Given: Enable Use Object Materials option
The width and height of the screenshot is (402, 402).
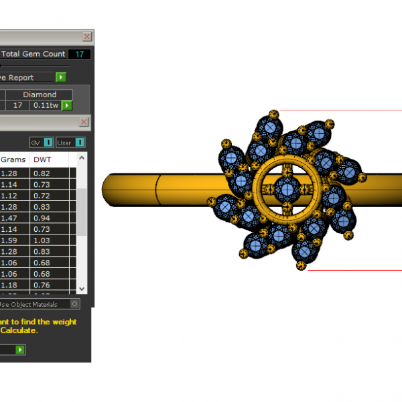Looking at the screenshot, I should point(74,304).
